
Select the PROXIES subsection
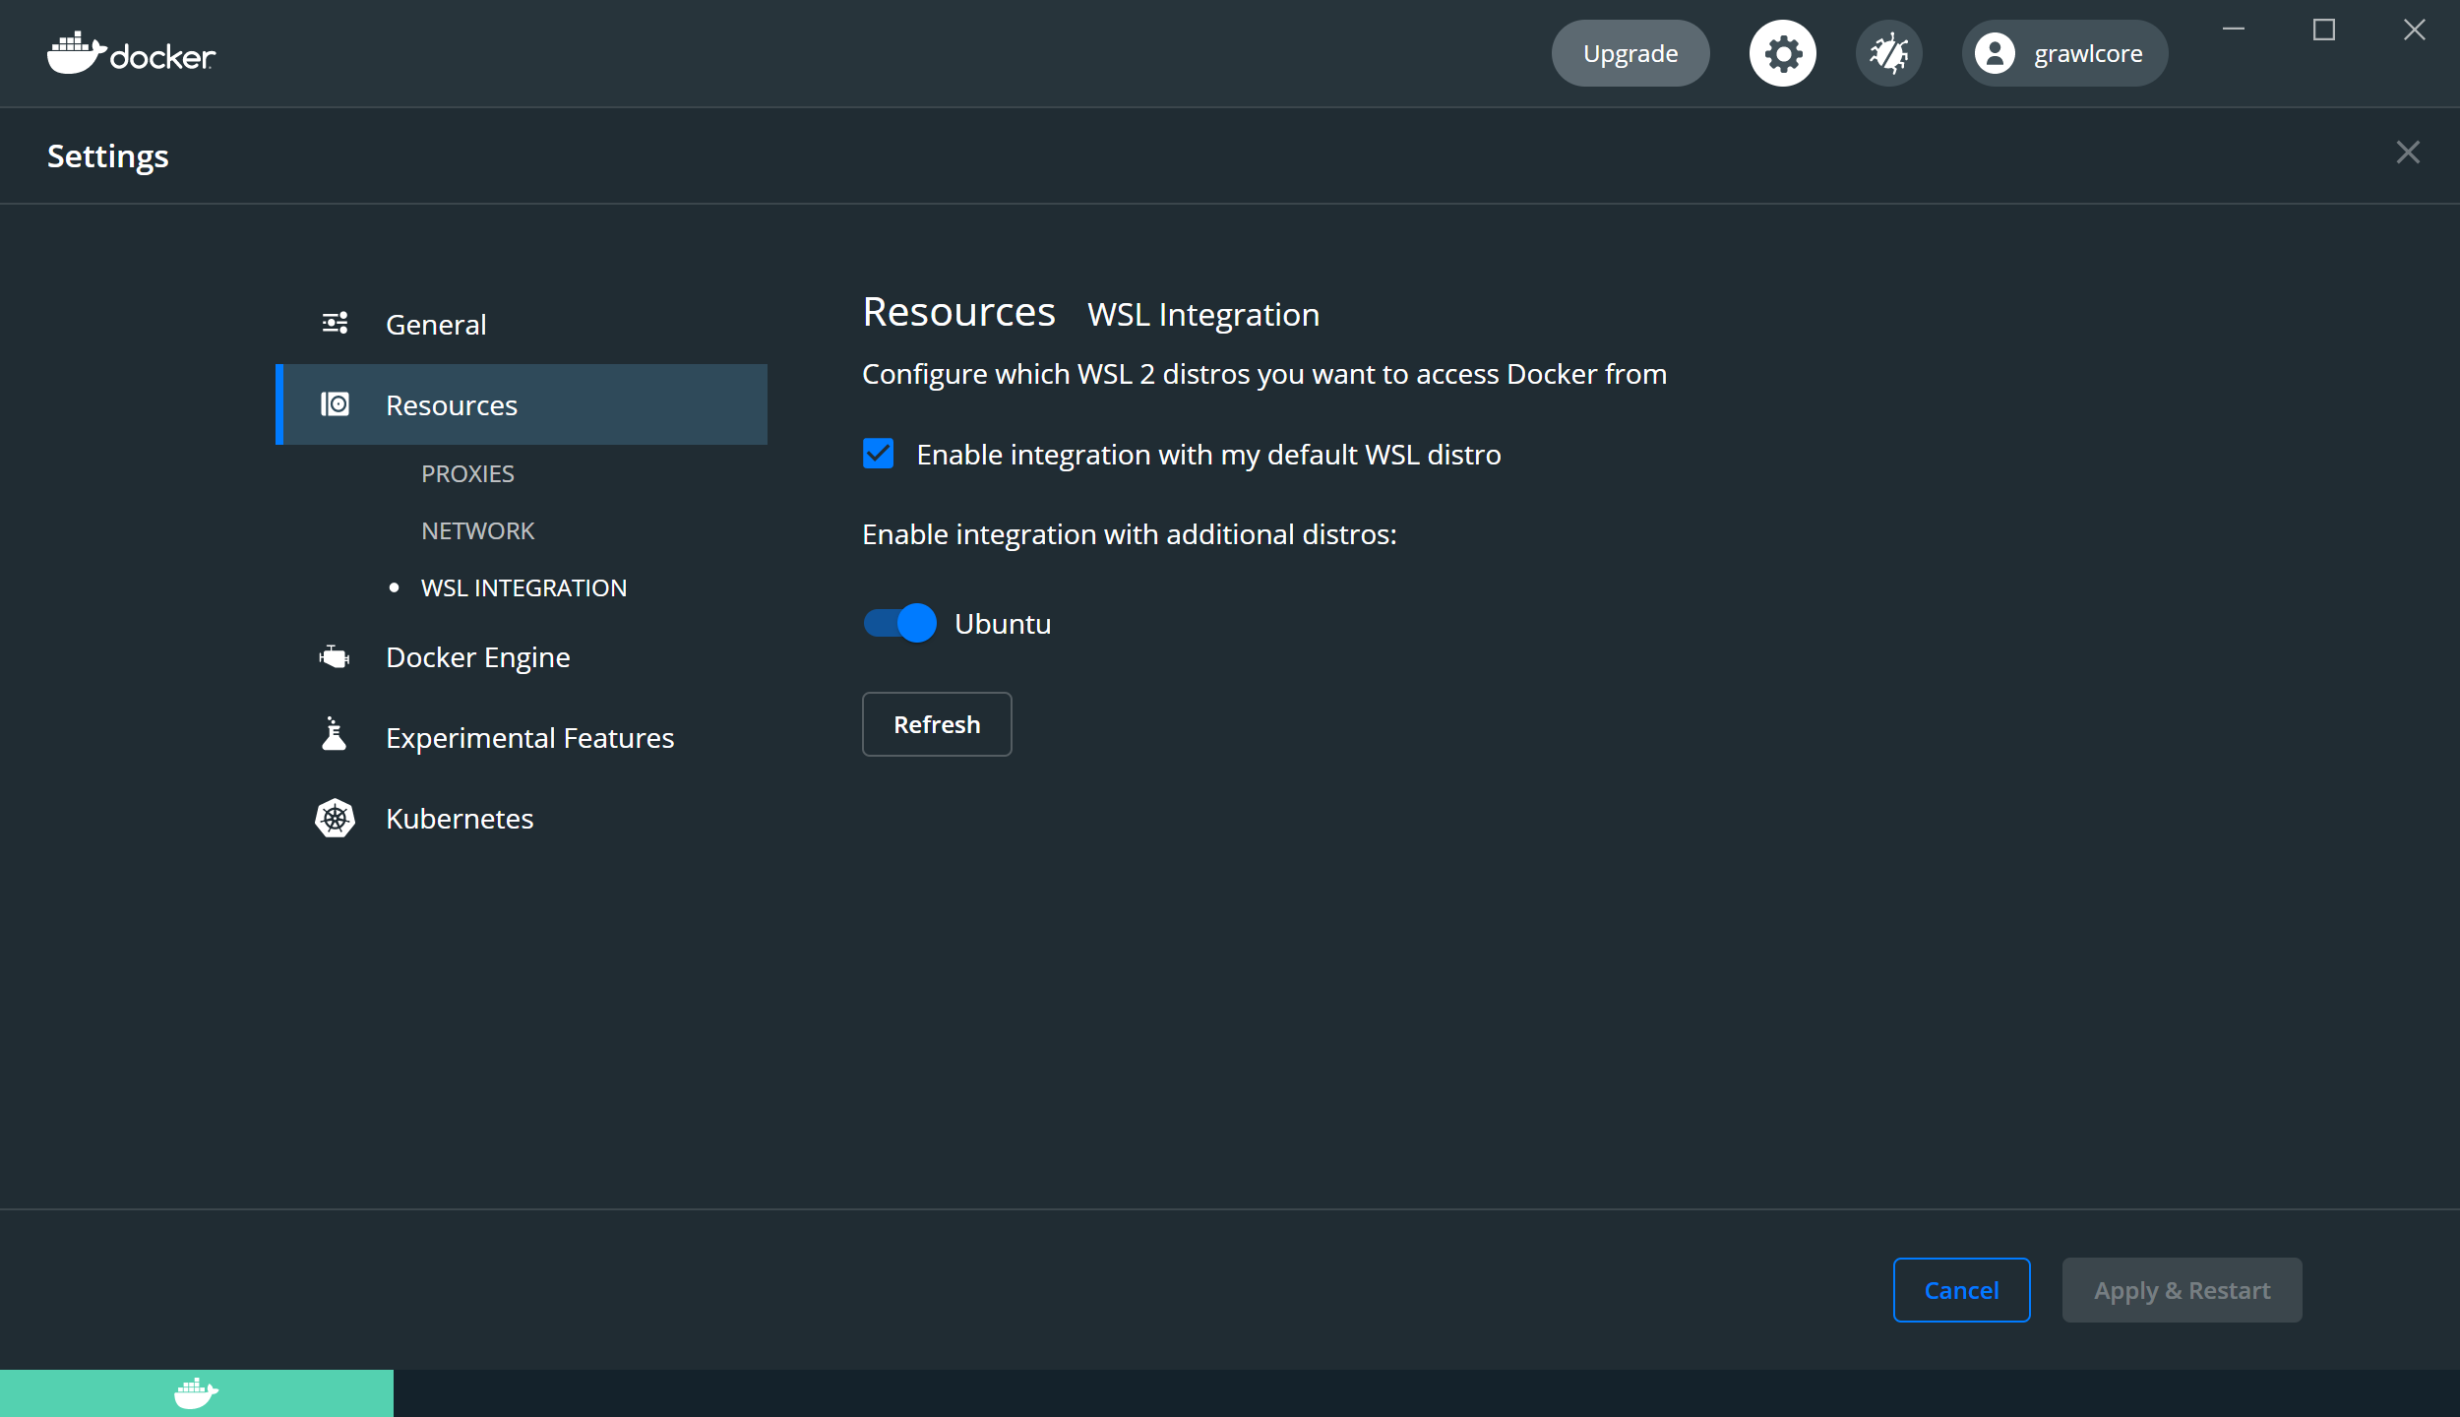click(x=467, y=472)
